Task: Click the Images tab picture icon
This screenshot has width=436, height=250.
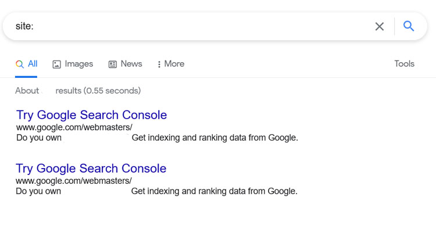Action: tap(56, 64)
